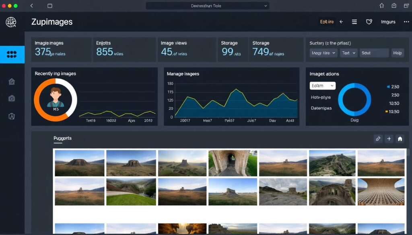Open the golden sunset rock thumbnail

pyautogui.click(x=182, y=229)
